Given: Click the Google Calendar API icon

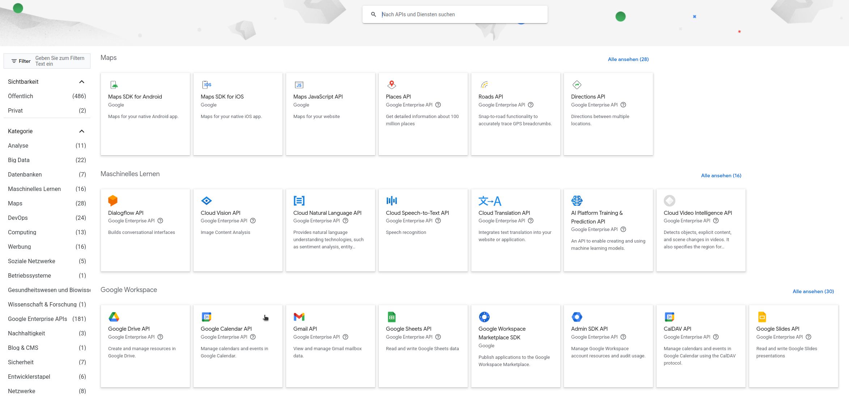Looking at the screenshot, I should (x=207, y=317).
